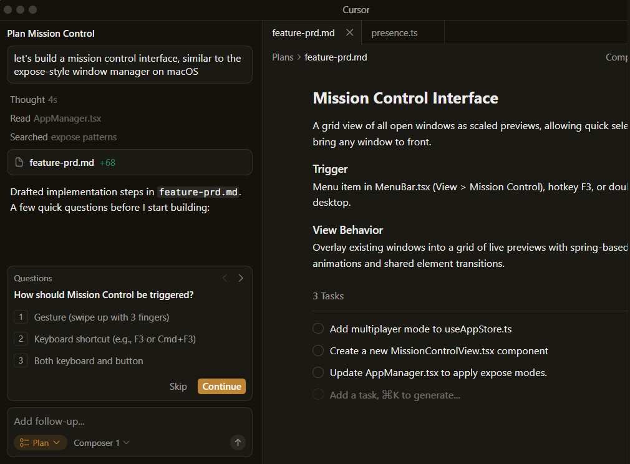Go to previous question with left chevron
630x464 pixels.
[225, 278]
